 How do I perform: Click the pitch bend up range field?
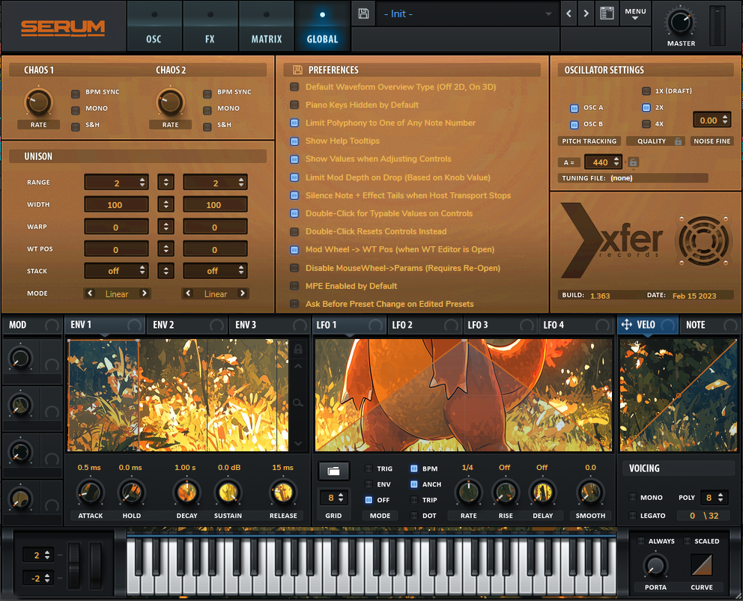pos(39,555)
